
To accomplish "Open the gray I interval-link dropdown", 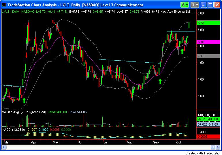I will (195, 5).
